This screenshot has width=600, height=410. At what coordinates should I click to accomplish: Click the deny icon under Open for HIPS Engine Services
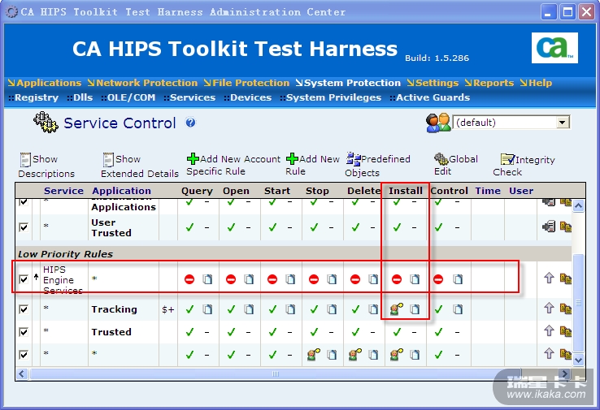tap(231, 279)
